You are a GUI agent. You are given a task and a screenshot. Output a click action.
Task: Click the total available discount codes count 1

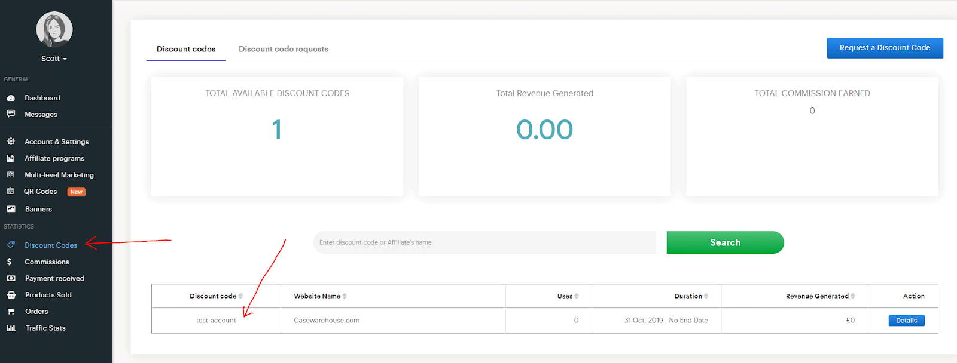(277, 130)
